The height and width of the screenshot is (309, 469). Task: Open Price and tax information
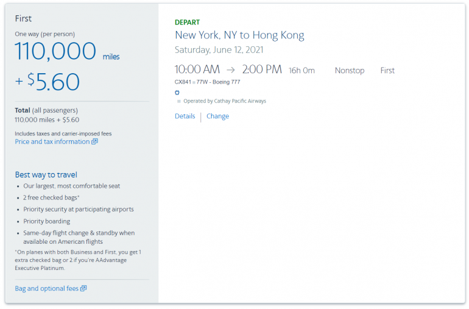(52, 142)
